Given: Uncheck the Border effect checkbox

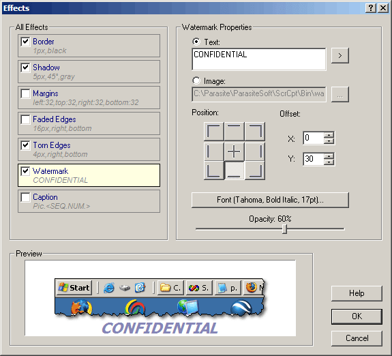Looking at the screenshot, I should coord(25,42).
